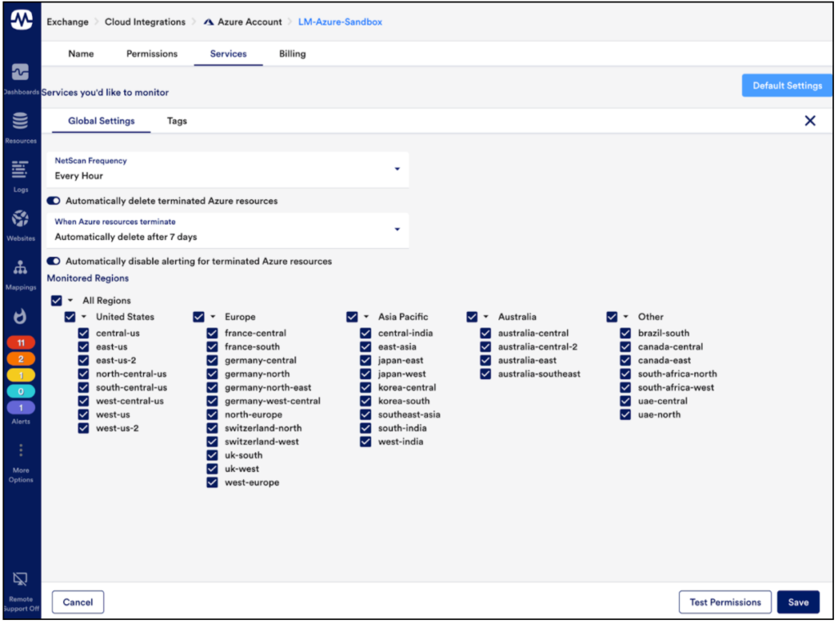838x624 pixels.
Task: Open the LM-Azure-Sandbox breadcrumb link
Action: tap(340, 22)
